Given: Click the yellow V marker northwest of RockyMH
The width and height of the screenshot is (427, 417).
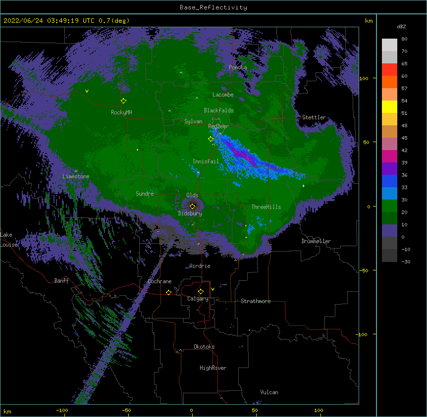Looking at the screenshot, I should pyautogui.click(x=87, y=91).
